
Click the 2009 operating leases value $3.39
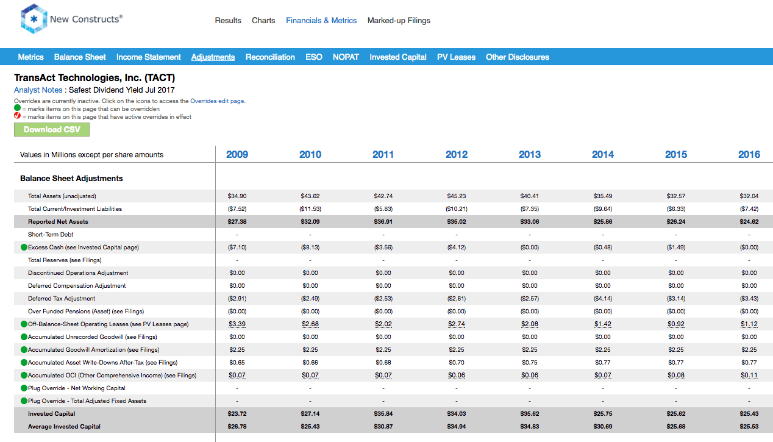click(x=237, y=324)
